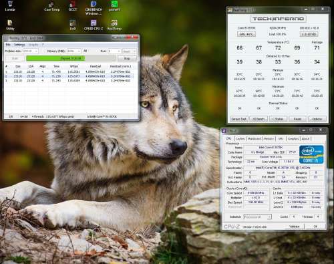Click the GFlops column header in LinX
The width and height of the screenshot is (334, 264).
(x=74, y=66)
